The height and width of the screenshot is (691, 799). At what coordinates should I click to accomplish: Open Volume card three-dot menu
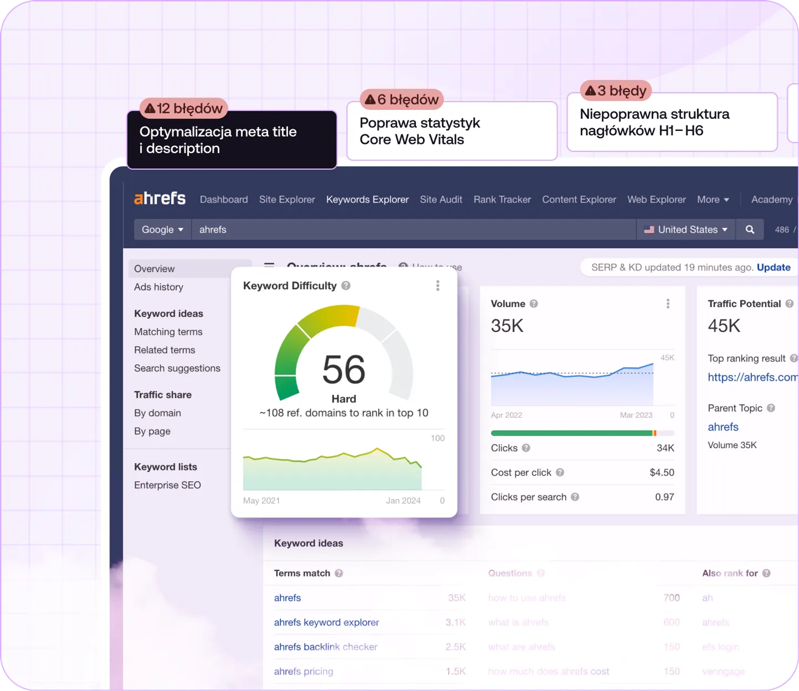click(668, 304)
